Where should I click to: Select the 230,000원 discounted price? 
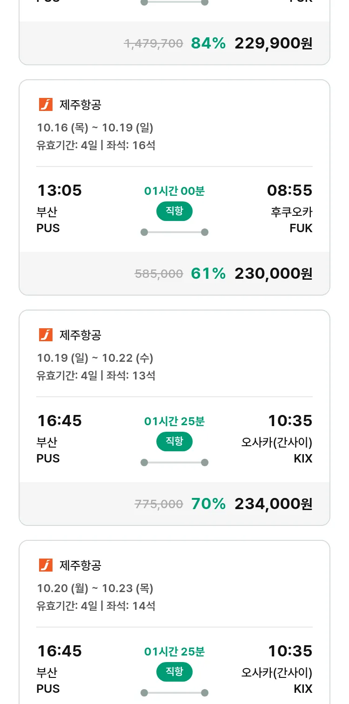point(273,274)
